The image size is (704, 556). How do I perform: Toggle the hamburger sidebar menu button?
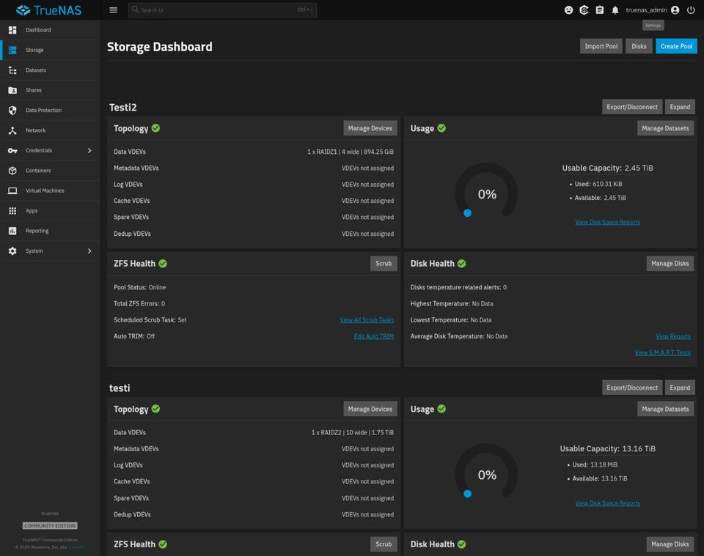113,10
